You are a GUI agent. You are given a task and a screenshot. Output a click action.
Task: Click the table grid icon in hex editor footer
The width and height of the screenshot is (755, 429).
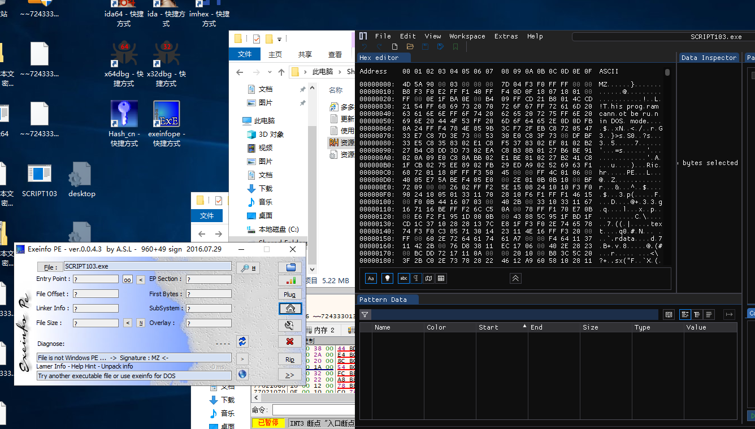[441, 278]
